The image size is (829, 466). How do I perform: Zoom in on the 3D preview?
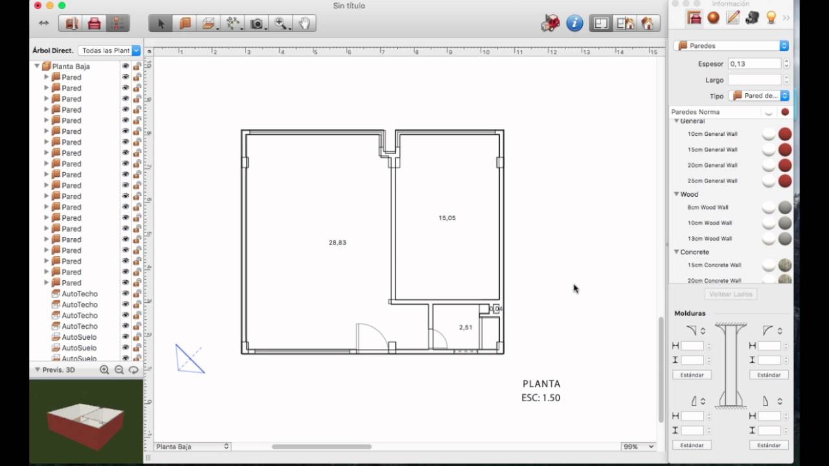pyautogui.click(x=104, y=370)
